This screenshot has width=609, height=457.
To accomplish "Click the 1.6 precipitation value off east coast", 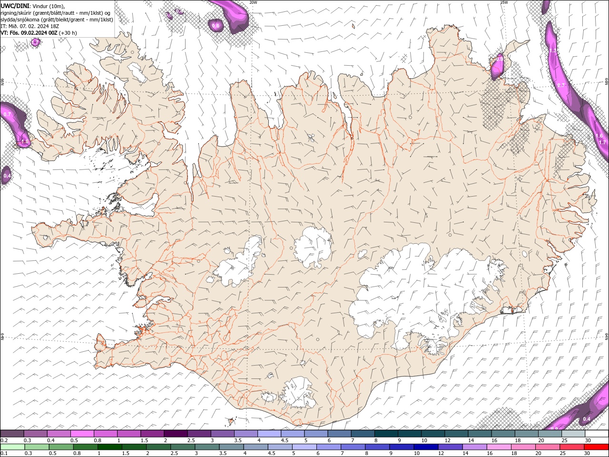I will pyautogui.click(x=599, y=136).
